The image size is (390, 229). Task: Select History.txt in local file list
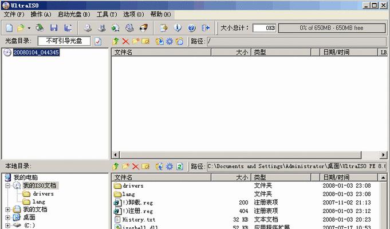click(x=139, y=219)
